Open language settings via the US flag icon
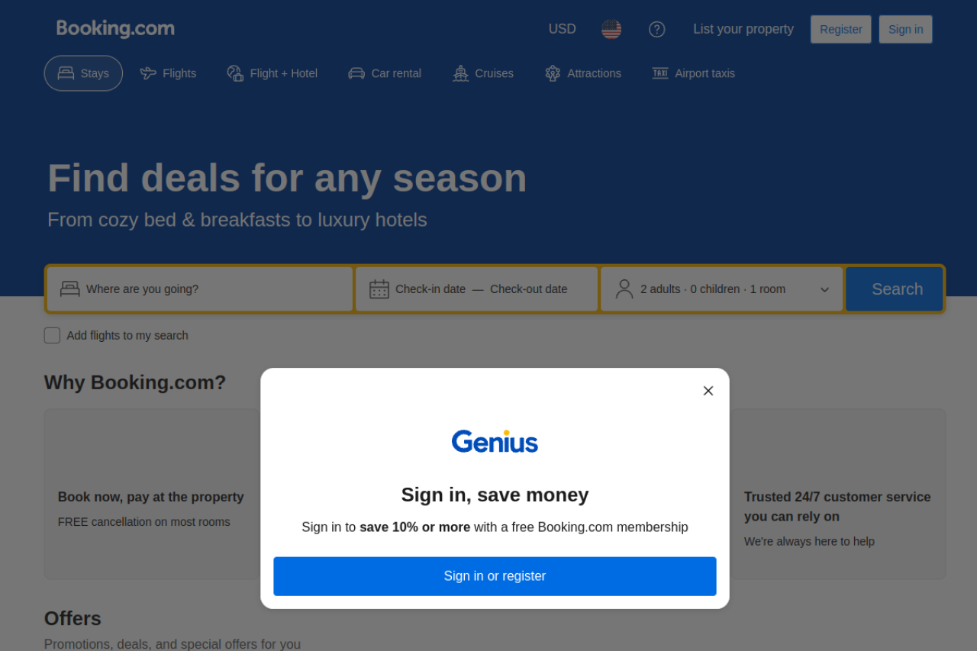 611,29
